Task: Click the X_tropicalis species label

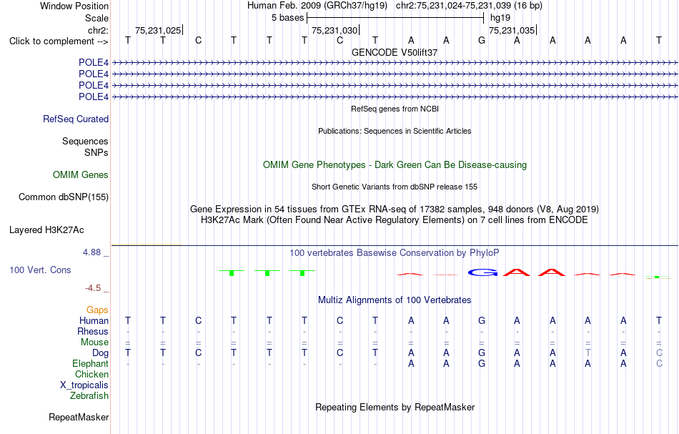Action: point(84,385)
